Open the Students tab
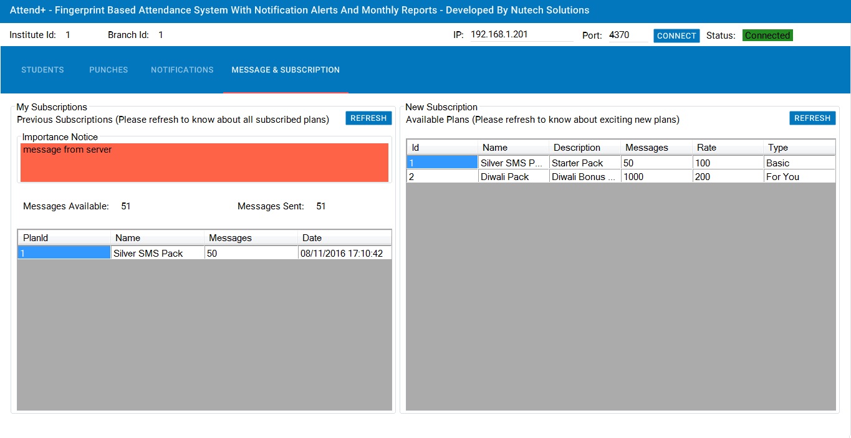 [x=42, y=70]
